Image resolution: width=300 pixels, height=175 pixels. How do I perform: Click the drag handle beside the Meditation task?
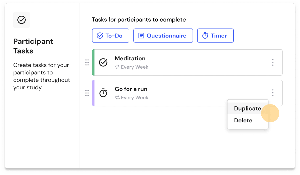click(87, 63)
